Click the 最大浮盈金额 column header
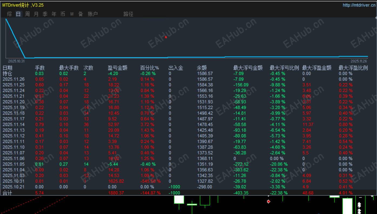This screenshot has width=377, height=214. tap(317, 68)
